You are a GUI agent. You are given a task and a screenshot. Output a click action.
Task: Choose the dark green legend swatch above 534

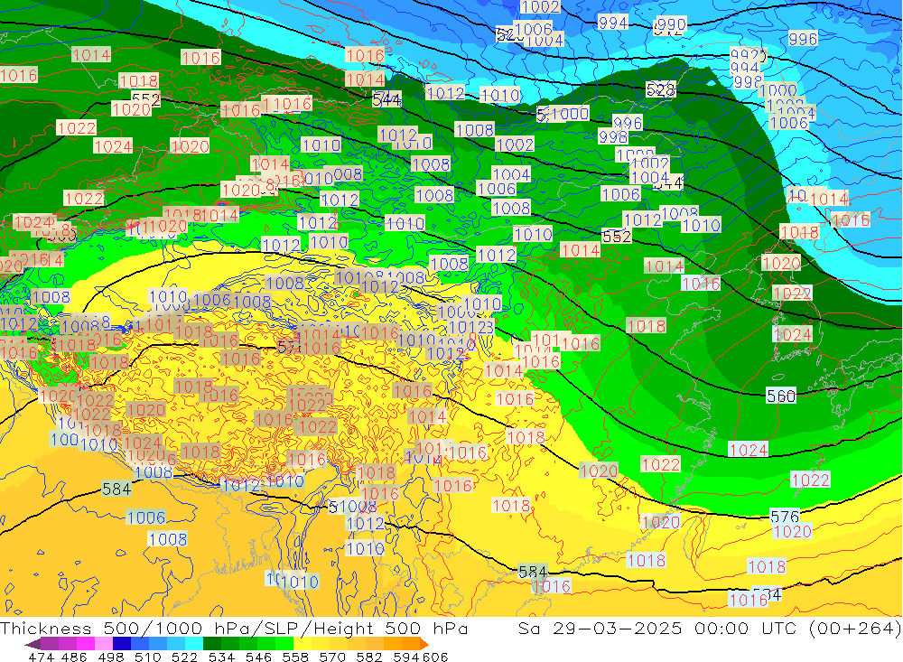coord(212,643)
